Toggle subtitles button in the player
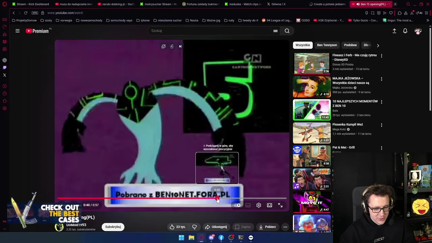Viewport: 432px width, 243px height. (248, 205)
